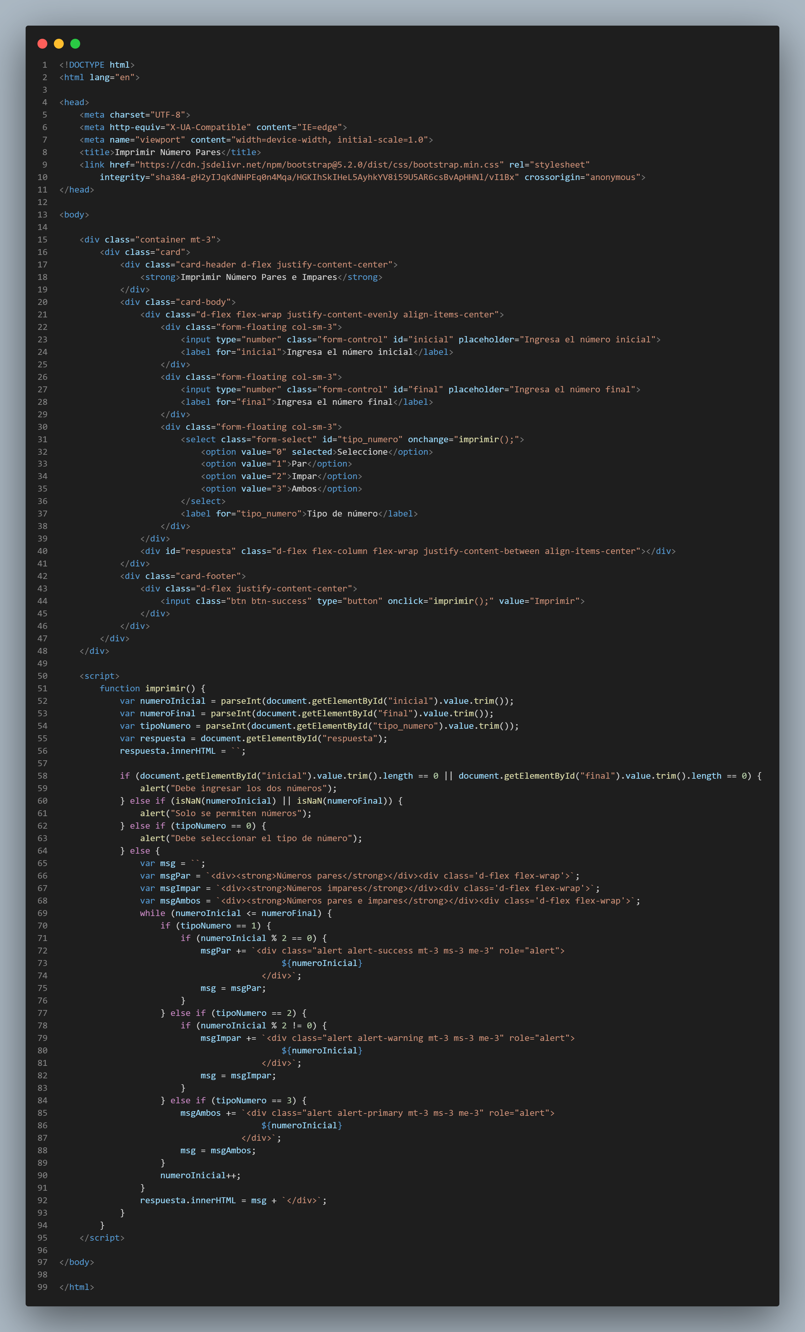Viewport: 805px width, 1332px height.
Task: Click numeroInicial++; statement
Action: [x=200, y=1175]
